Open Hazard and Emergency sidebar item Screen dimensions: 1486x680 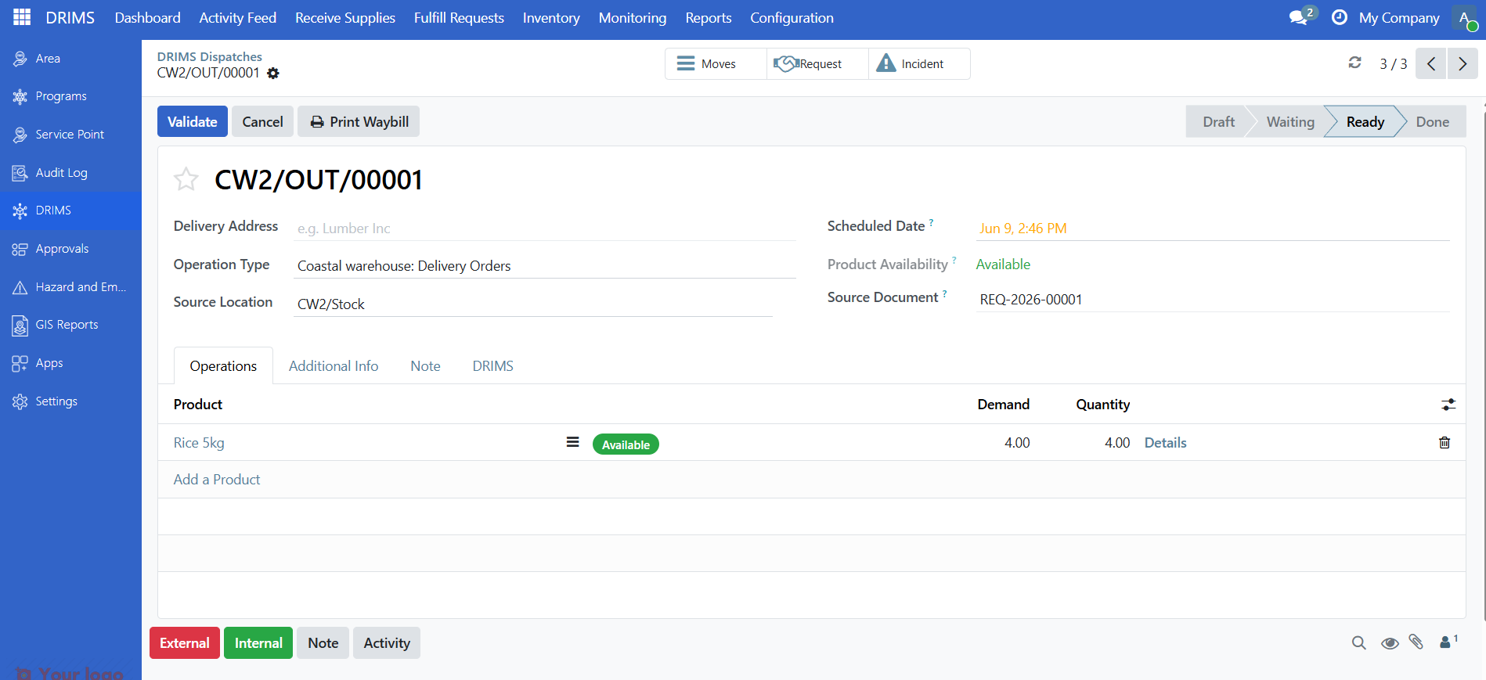tap(70, 287)
